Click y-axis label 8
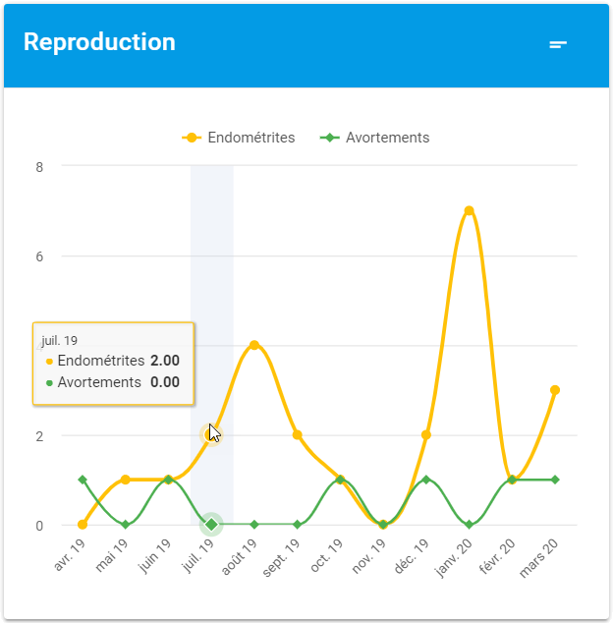This screenshot has height=623, width=613. 39,167
